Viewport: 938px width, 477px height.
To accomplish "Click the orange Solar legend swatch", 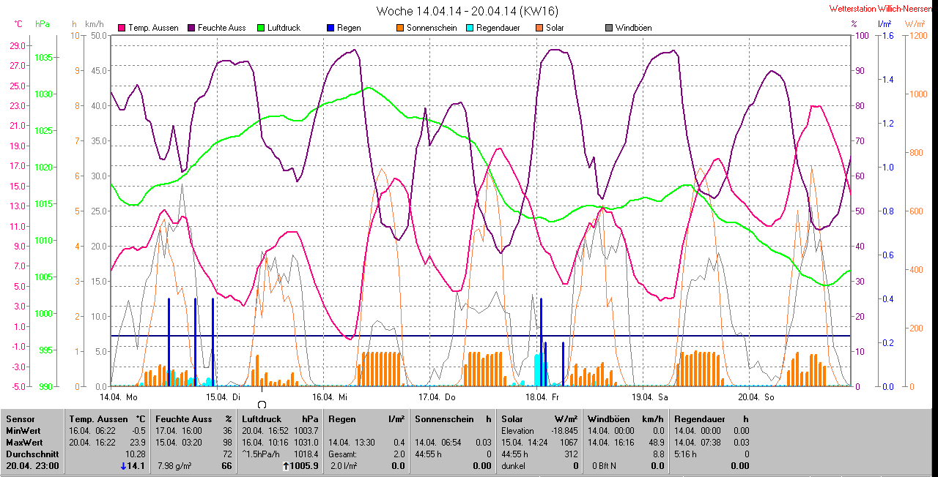I will pos(539,28).
